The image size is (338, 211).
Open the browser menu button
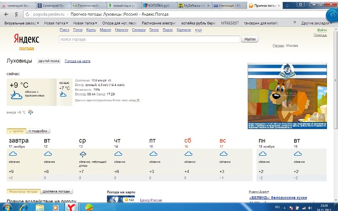(333, 14)
